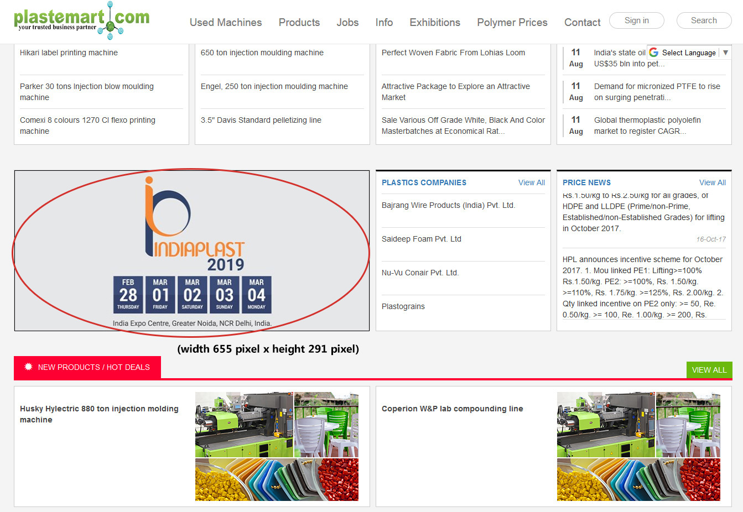Open Demand for micronized PTFE news
This screenshot has height=512, width=743.
click(657, 92)
